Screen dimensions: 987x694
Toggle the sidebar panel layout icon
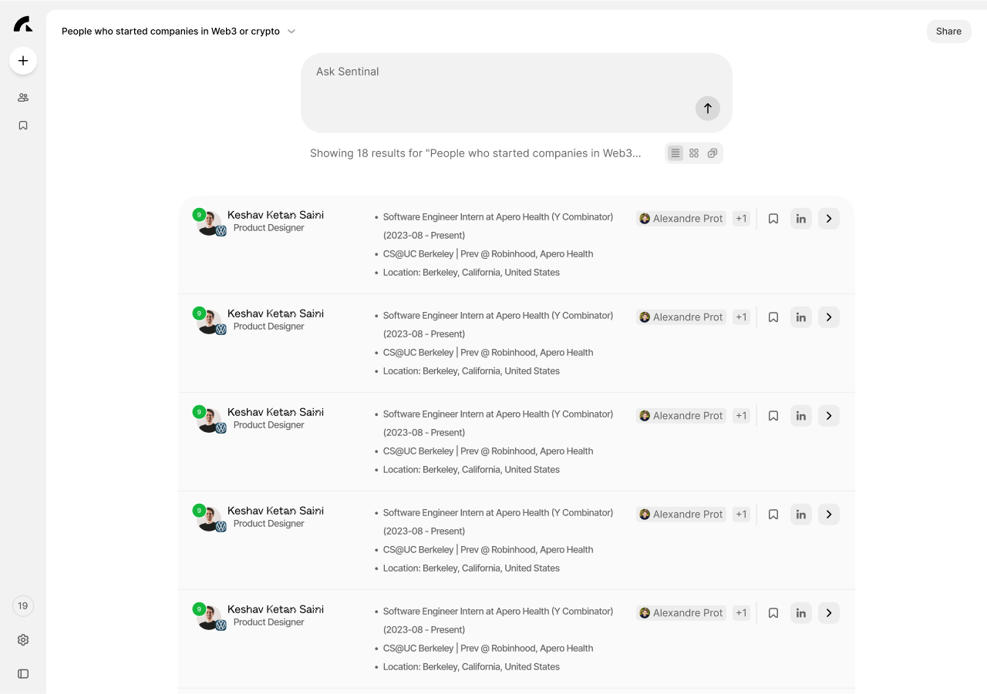coord(23,674)
